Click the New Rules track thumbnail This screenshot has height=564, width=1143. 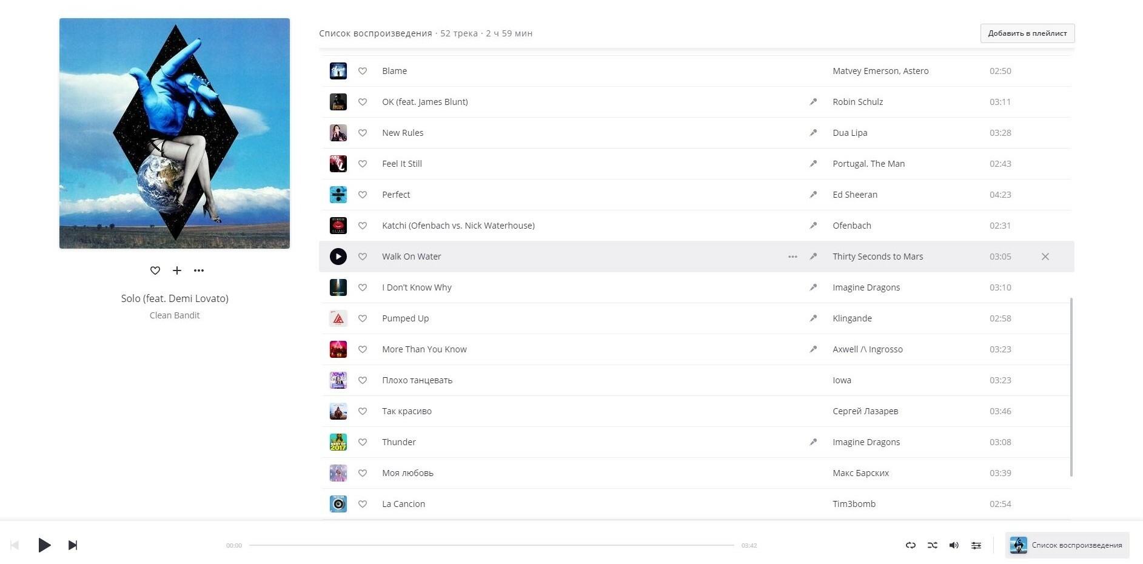pos(338,133)
